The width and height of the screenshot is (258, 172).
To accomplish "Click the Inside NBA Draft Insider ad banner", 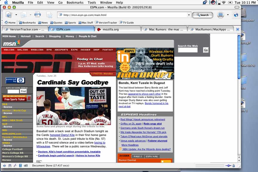I will pos(145,64).
